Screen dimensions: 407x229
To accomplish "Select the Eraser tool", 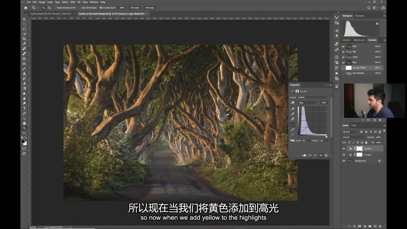I will tap(24, 84).
